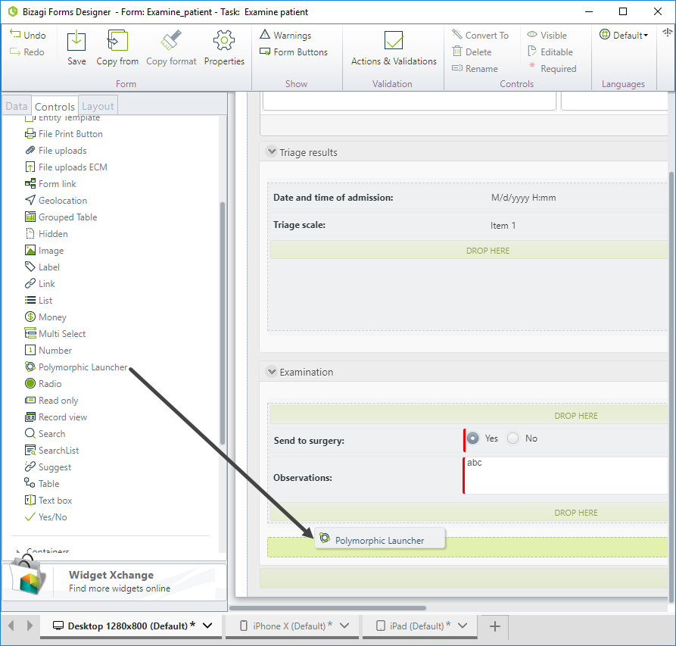Select the Geolocation control
The height and width of the screenshot is (646, 676).
point(56,201)
